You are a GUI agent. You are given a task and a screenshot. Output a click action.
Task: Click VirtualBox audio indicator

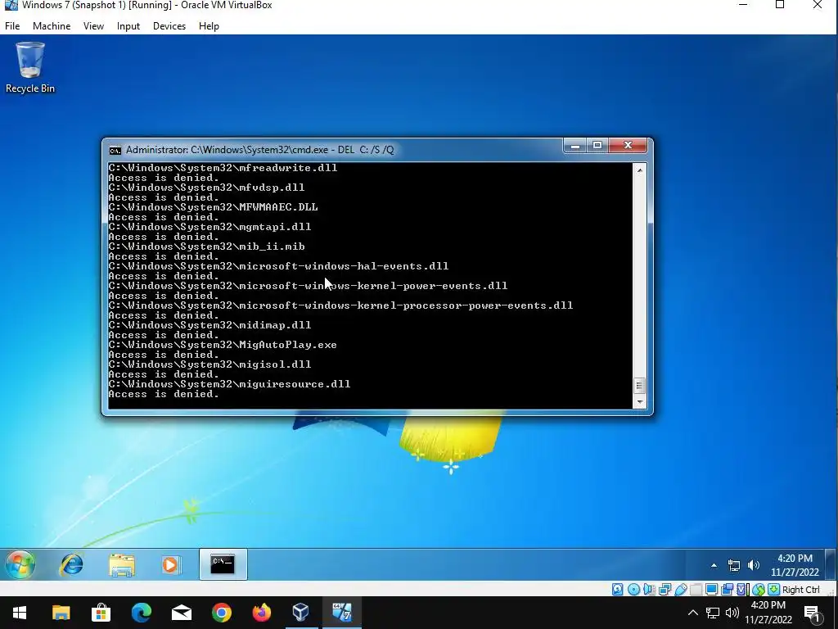649,590
